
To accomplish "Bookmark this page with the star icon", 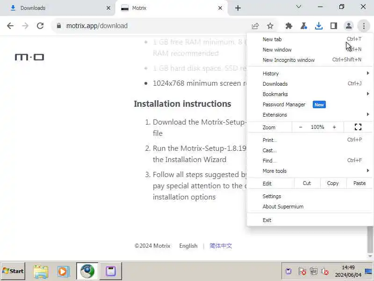I will pos(270,26).
